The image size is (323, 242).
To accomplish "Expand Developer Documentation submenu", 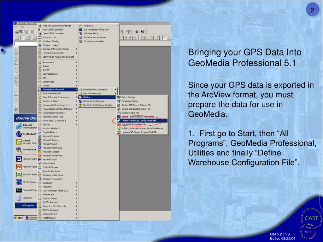I will coord(98,89).
